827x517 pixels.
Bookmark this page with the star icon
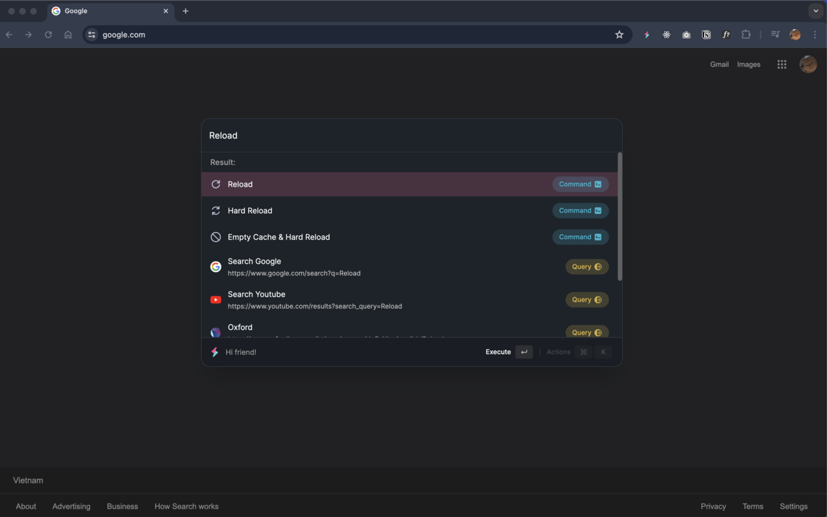pos(619,35)
